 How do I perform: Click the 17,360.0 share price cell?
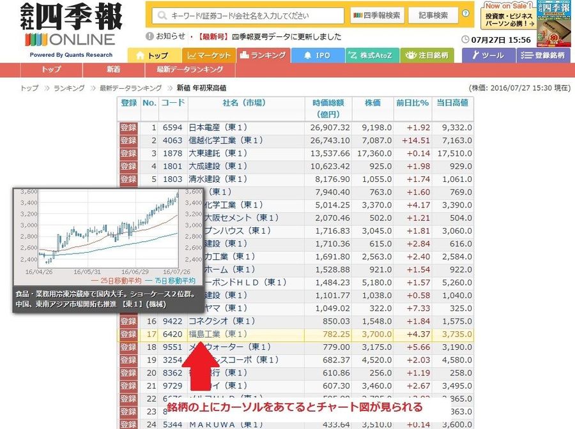374,153
